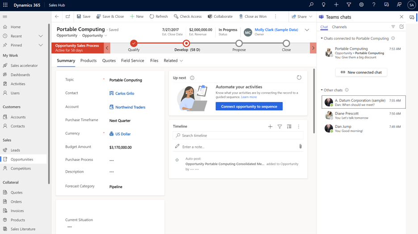Click info icon beside Chats connected header

(393, 38)
